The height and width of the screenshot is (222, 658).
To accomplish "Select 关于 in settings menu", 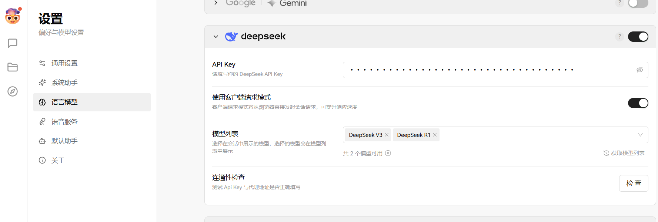I will [x=92, y=160].
